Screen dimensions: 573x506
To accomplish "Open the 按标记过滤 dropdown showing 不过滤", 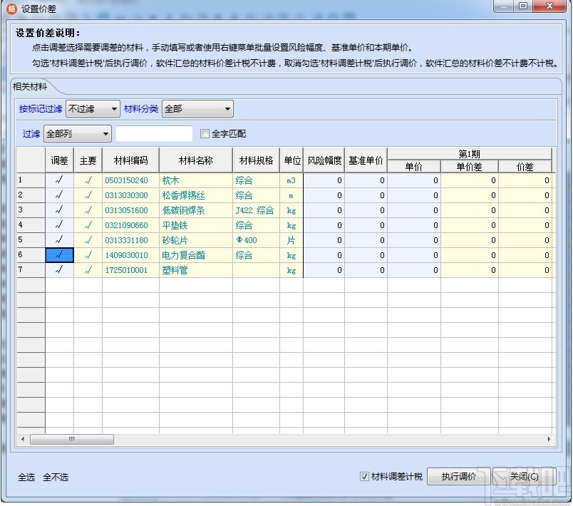I will tap(93, 109).
